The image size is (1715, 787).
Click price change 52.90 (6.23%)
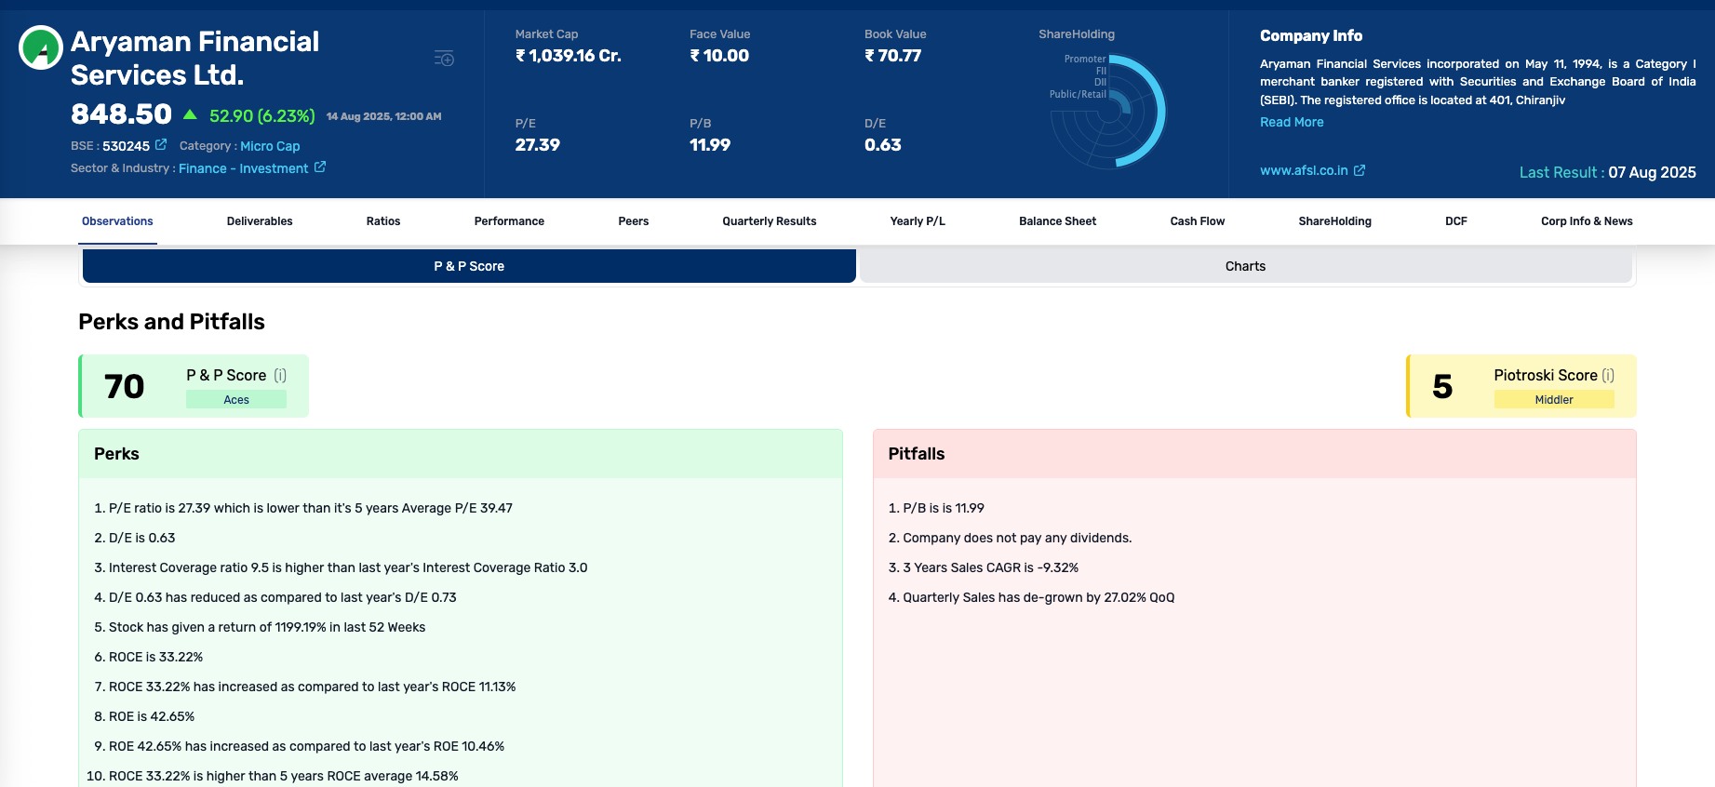262,115
